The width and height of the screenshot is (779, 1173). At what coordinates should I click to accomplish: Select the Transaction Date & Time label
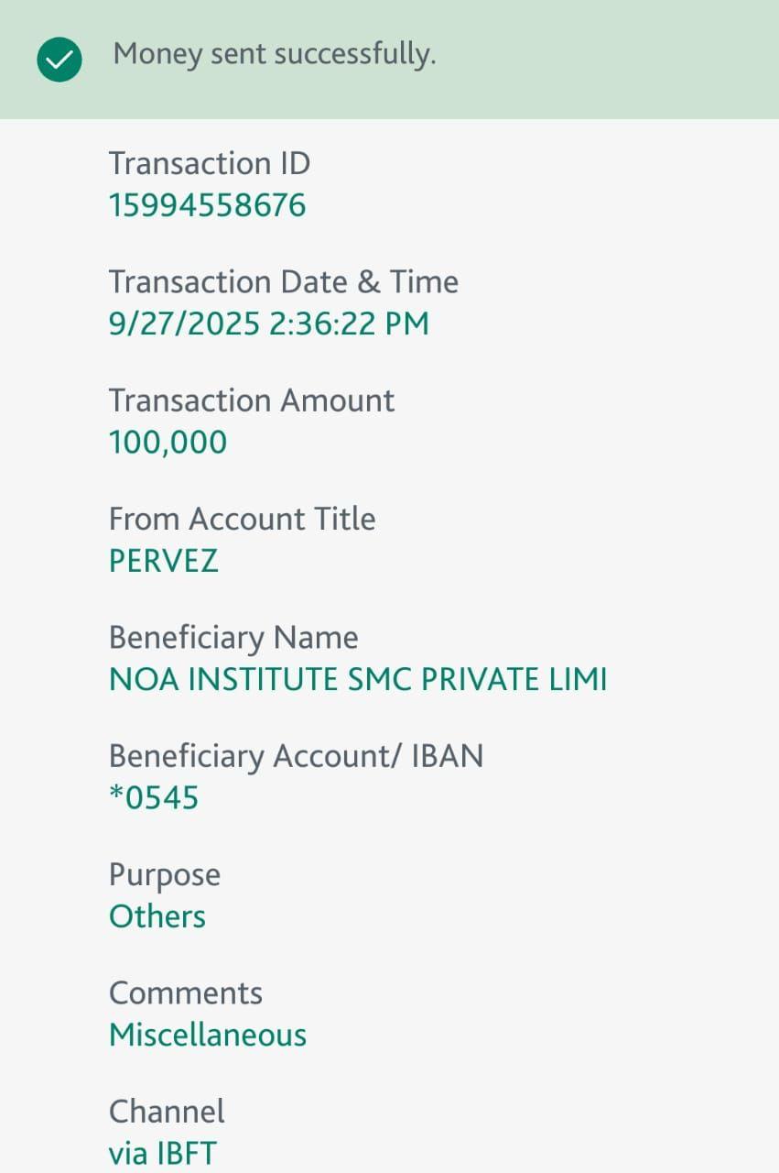pos(283,282)
